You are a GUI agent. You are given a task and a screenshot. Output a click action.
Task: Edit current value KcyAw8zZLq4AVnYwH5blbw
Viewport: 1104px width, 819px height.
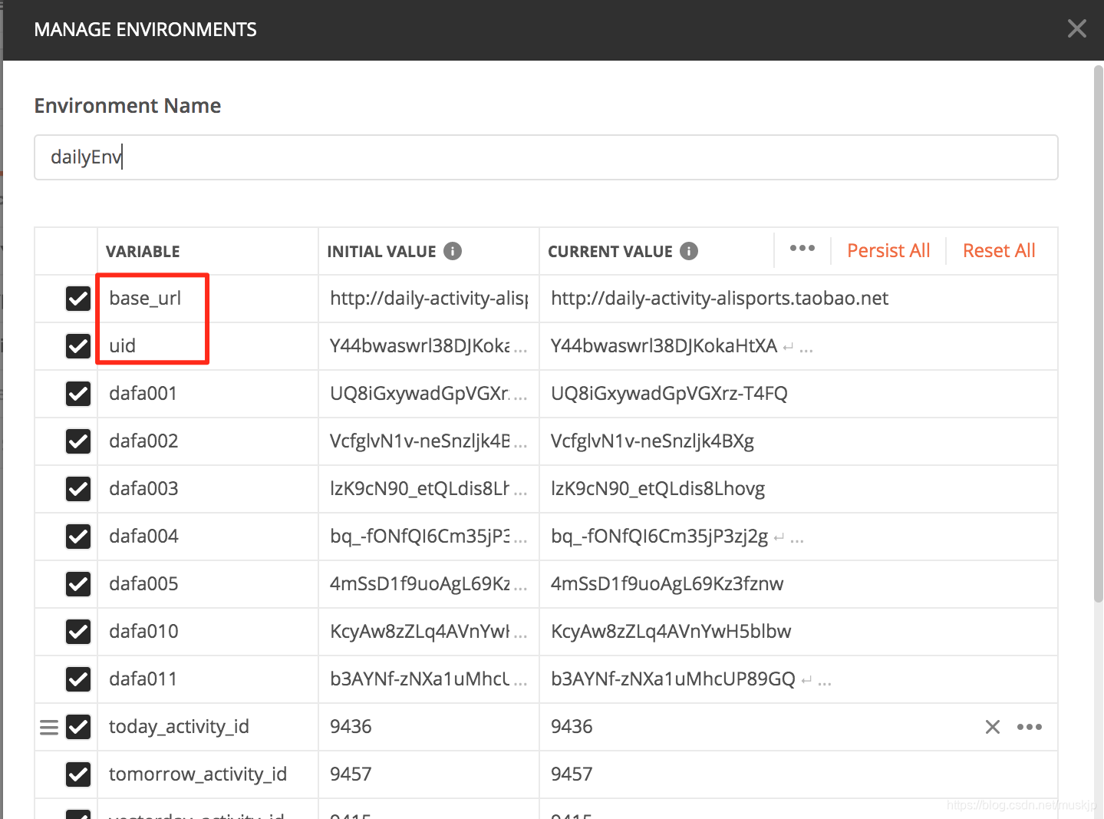click(671, 632)
